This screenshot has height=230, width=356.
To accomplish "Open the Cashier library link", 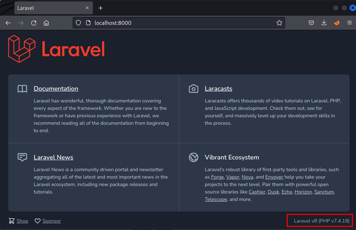I will pos(257,192).
